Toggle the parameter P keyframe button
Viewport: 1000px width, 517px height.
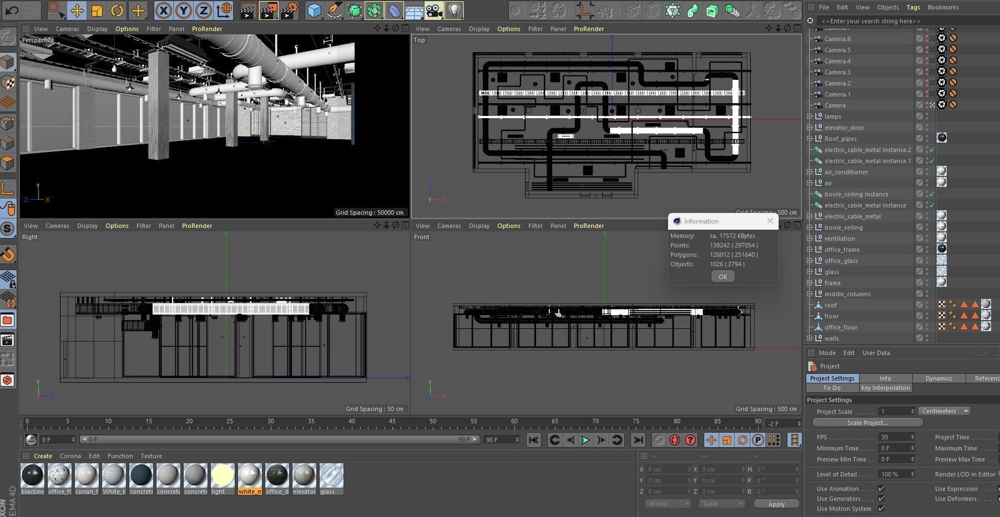click(758, 440)
